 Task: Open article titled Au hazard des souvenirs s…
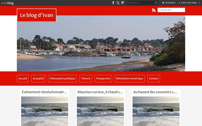pos(155,92)
